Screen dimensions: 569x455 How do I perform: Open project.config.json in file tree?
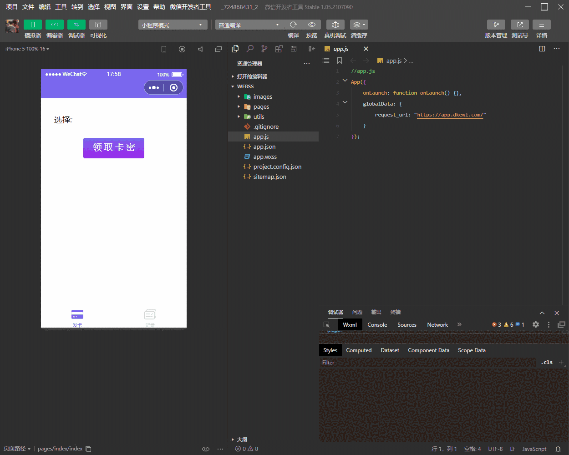(x=277, y=167)
